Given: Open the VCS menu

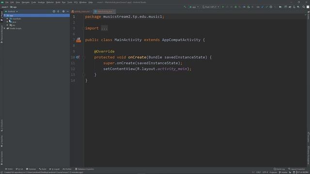Looking at the screenshot, I should (76, 2).
